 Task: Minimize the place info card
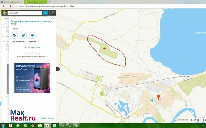point(51,19)
